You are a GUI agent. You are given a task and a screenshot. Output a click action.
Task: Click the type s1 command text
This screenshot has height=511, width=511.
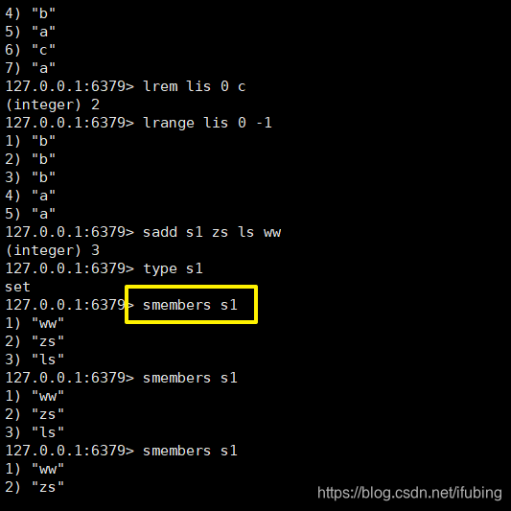click(x=173, y=269)
